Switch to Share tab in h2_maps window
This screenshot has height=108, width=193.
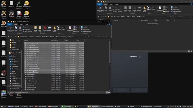point(21,24)
